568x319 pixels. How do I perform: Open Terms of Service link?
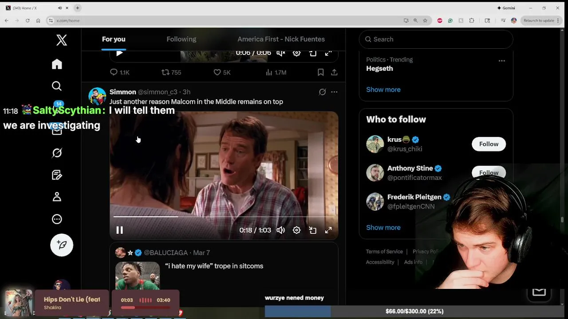[384, 251]
